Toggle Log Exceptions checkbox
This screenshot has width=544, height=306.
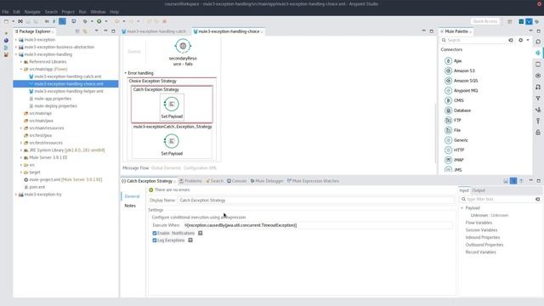(155, 240)
